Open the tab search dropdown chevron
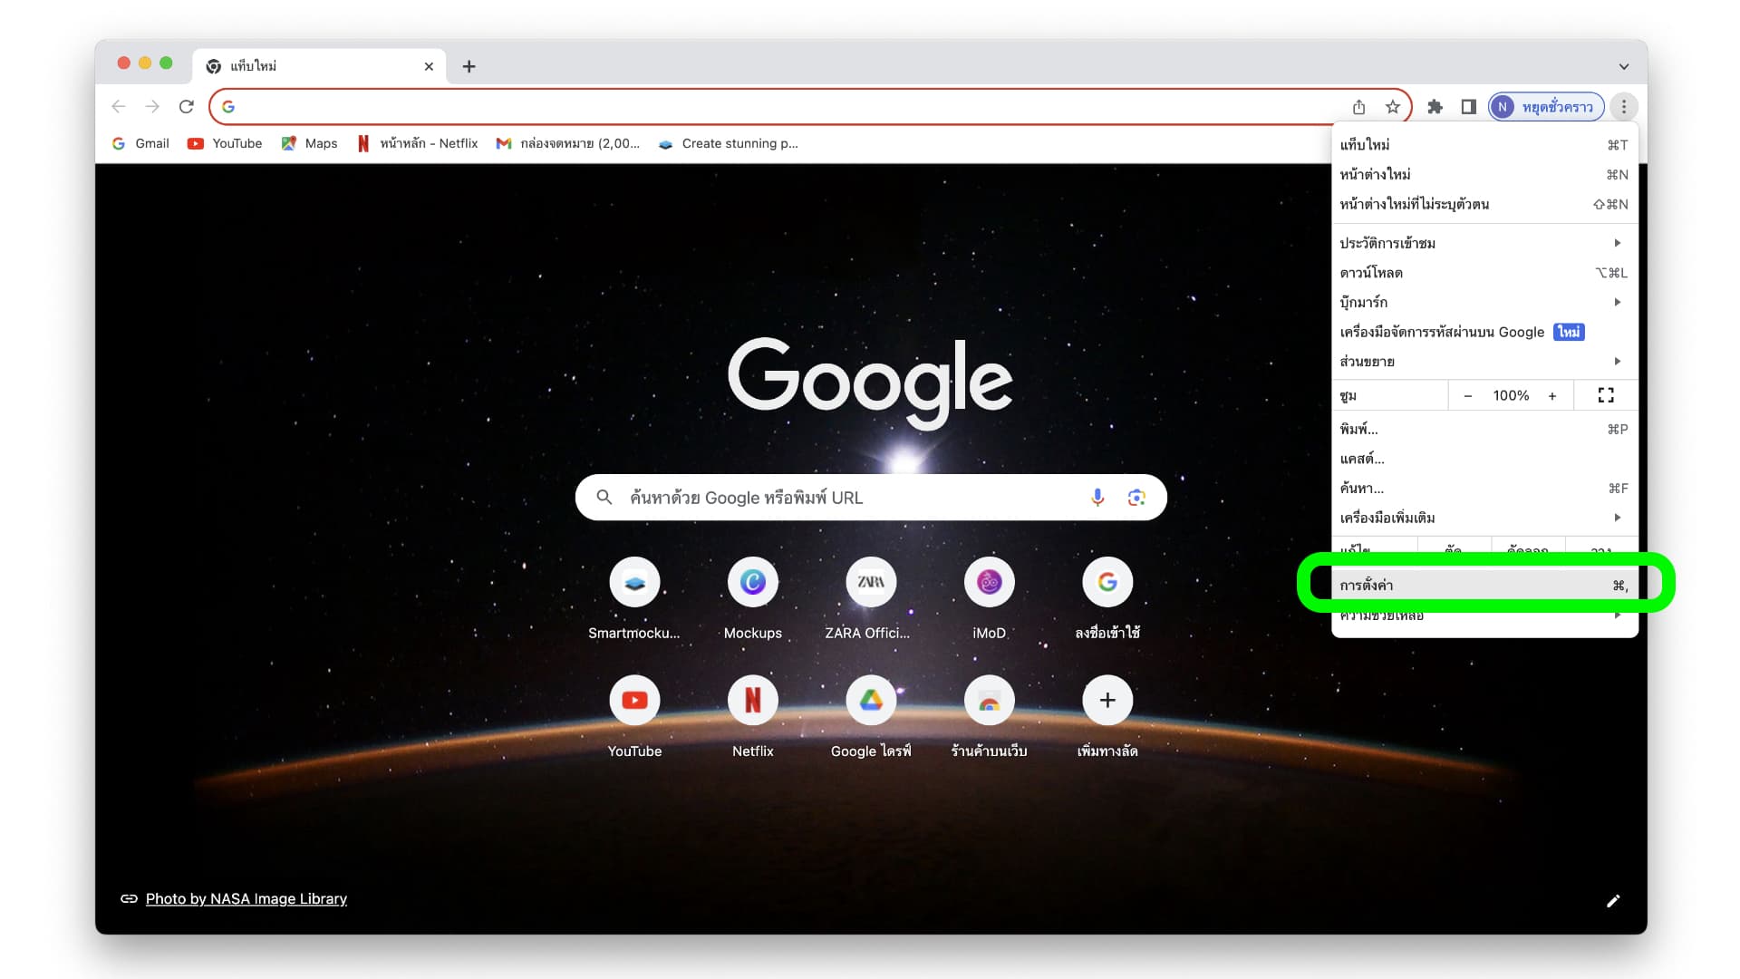1740x979 pixels. pyautogui.click(x=1623, y=66)
